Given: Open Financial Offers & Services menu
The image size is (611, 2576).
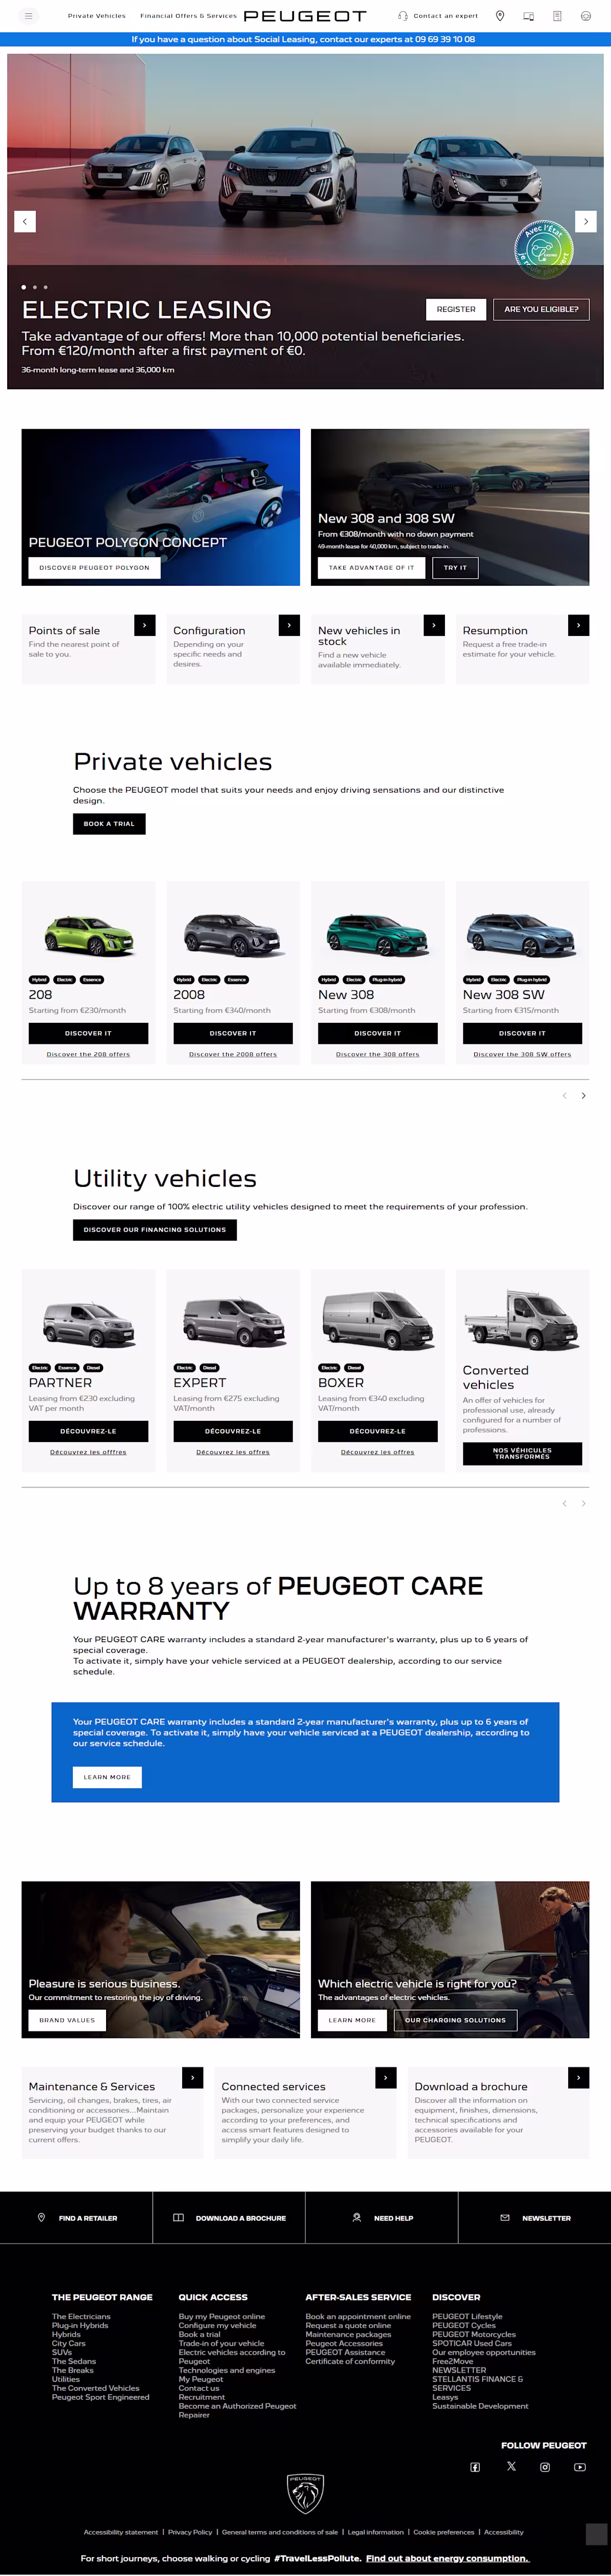Looking at the screenshot, I should click(188, 16).
